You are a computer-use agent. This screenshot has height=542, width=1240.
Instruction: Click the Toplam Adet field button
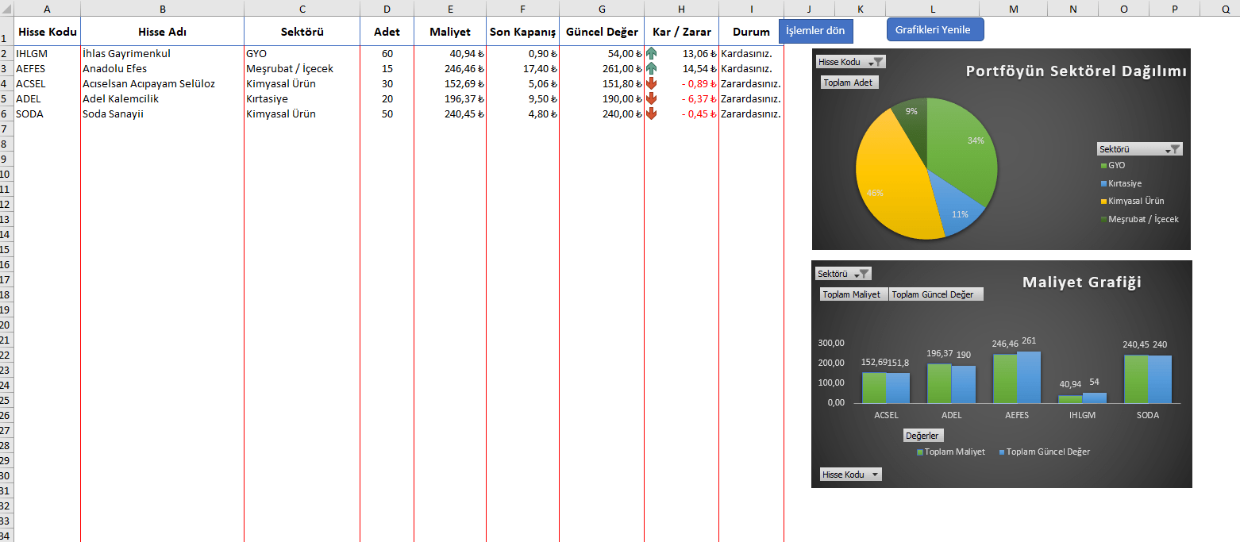coord(849,83)
